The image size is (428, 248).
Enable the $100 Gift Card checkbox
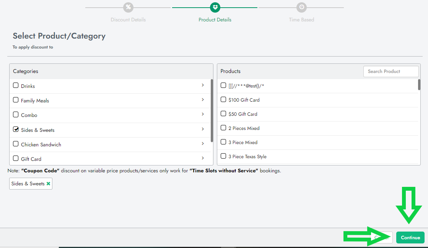click(223, 100)
